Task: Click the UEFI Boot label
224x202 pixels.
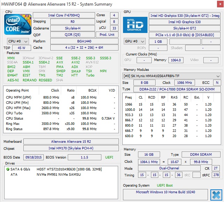Action: click(x=165, y=186)
